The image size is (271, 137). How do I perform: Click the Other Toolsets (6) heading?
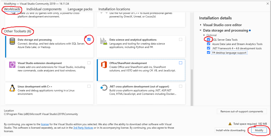17,31
